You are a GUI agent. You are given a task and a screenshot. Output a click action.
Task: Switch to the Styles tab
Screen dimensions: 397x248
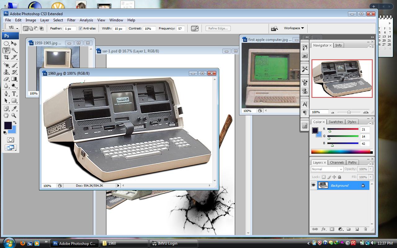(x=352, y=122)
